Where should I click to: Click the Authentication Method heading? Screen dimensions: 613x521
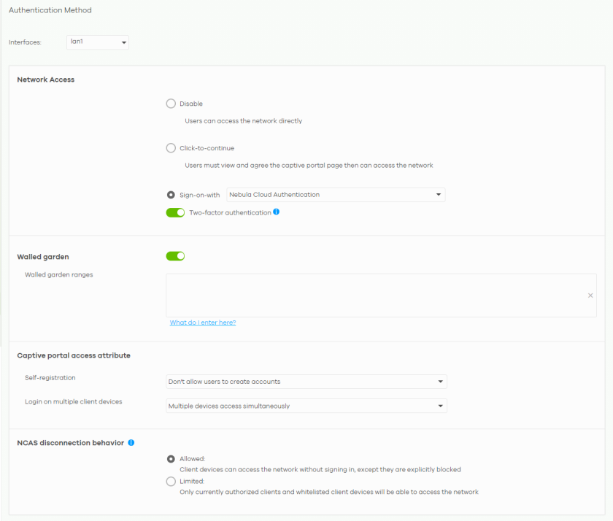(x=50, y=11)
